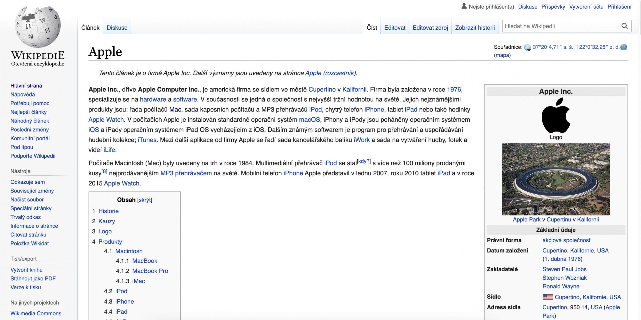Click the Cupertino link in the intro paragraph
This screenshot has height=320, width=641.
click(x=322, y=90)
